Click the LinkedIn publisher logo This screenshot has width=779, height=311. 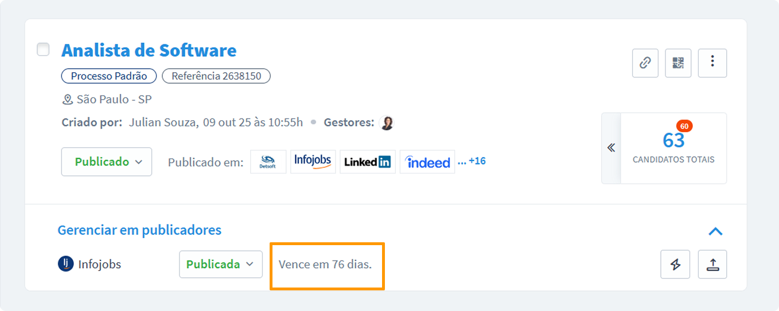point(367,162)
